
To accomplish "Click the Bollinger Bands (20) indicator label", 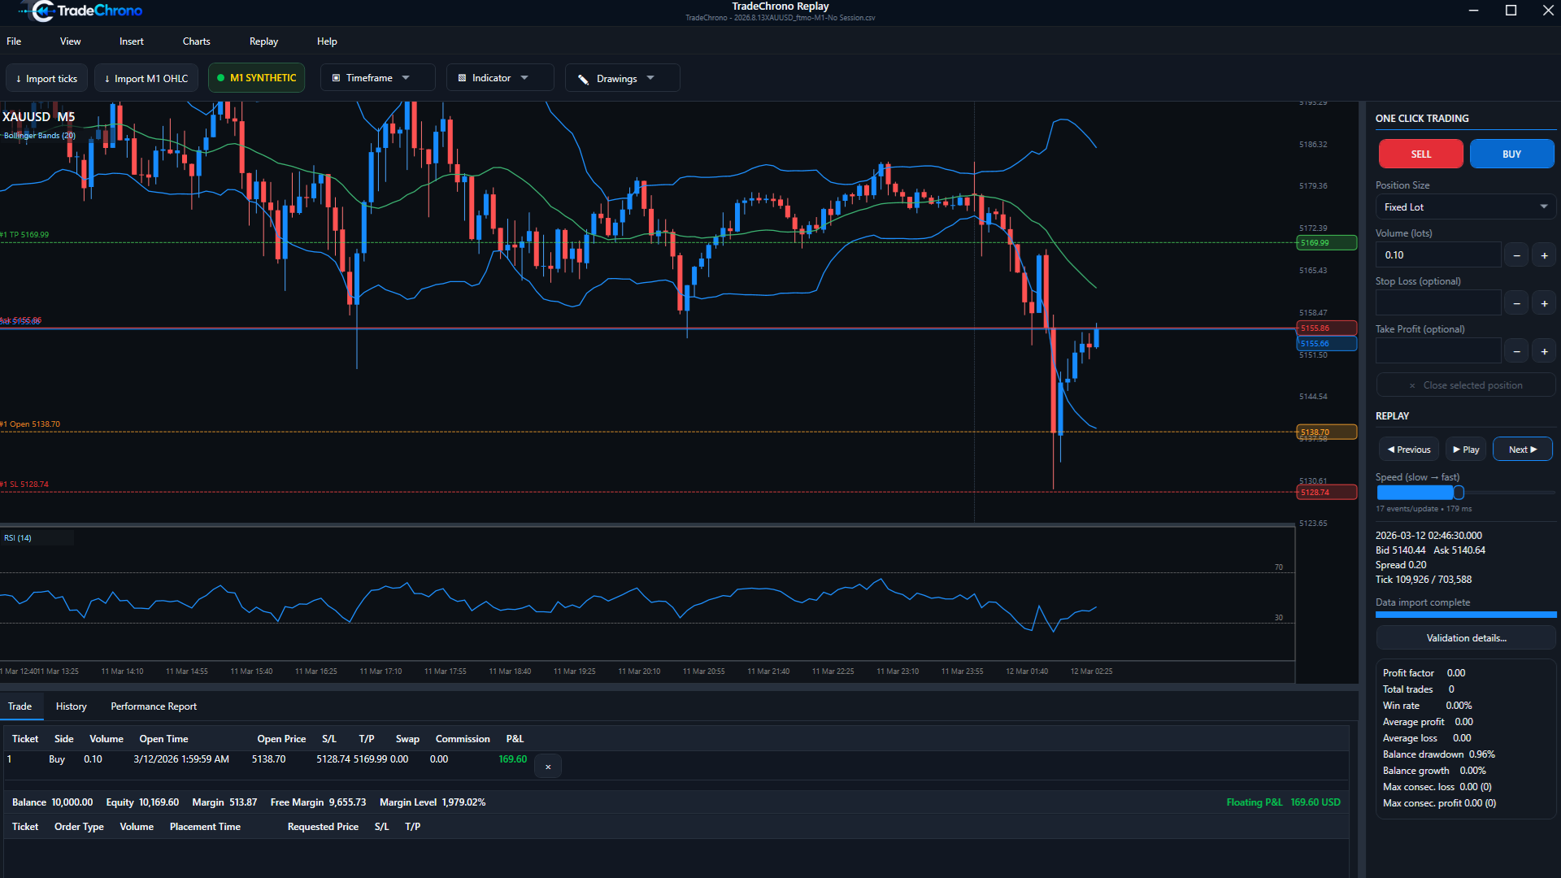I will point(40,136).
